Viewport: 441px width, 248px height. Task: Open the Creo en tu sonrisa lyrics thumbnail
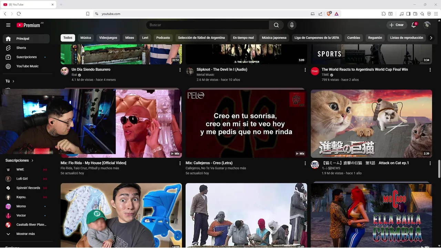[x=246, y=124]
